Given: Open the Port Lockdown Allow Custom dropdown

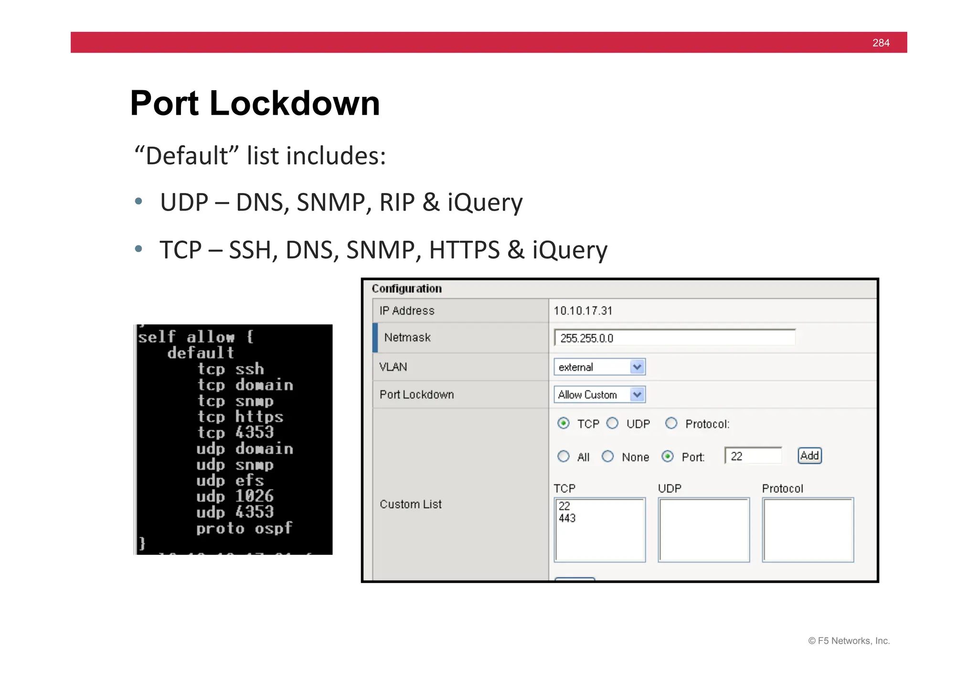Looking at the screenshot, I should pos(600,394).
